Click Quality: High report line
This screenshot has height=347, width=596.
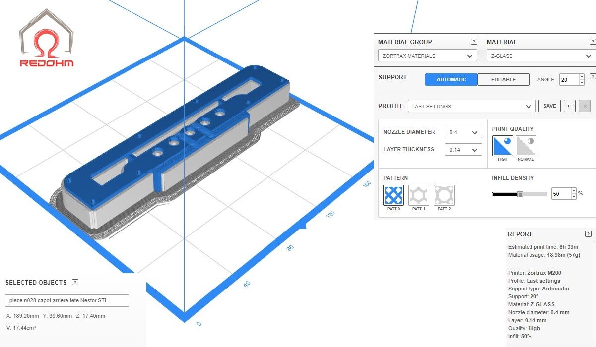(x=524, y=328)
